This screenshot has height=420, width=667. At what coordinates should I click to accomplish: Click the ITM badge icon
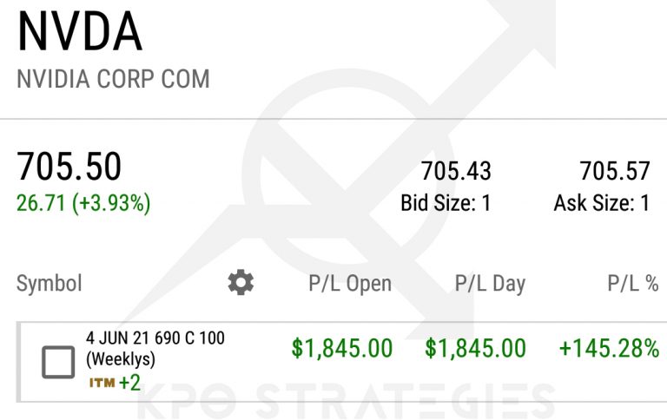click(101, 382)
